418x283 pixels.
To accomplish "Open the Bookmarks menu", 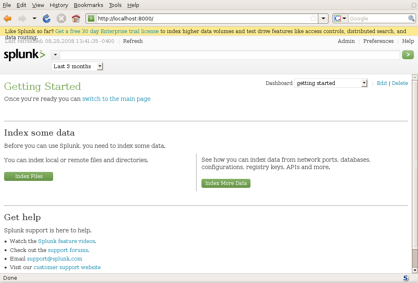I will [x=89, y=5].
